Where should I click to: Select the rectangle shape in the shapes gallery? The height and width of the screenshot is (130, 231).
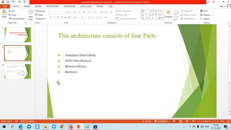pos(153,11)
